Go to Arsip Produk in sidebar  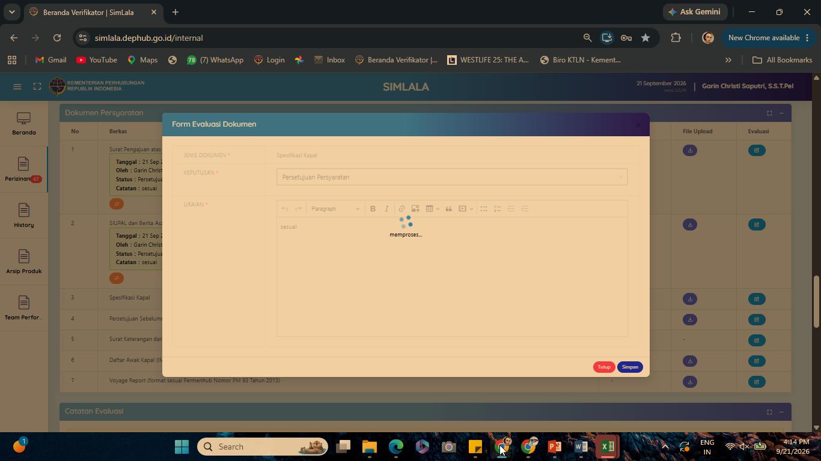[23, 262]
